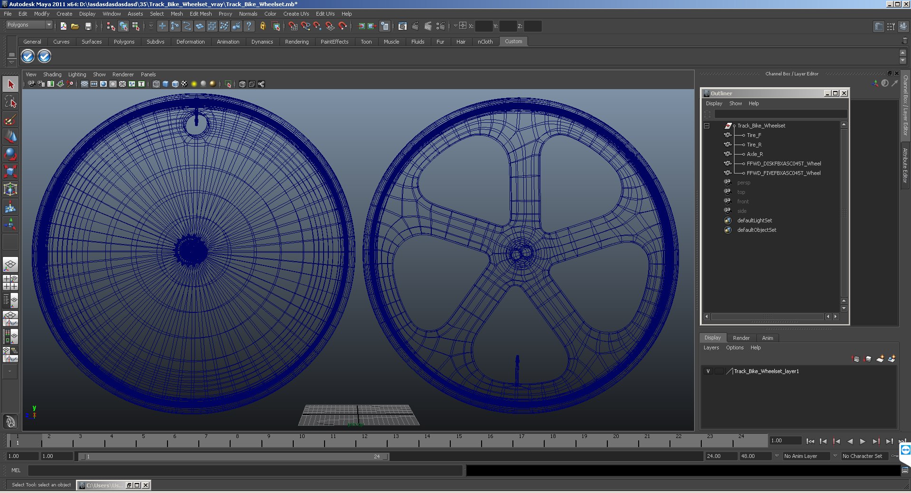Open the viewport Shading menu

[52, 74]
